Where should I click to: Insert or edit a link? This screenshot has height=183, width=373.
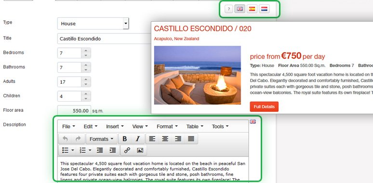pos(127,150)
